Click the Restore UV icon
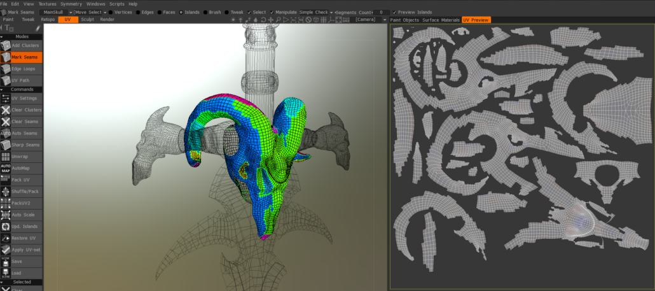Viewport: 655px width, 291px height. [x=6, y=238]
